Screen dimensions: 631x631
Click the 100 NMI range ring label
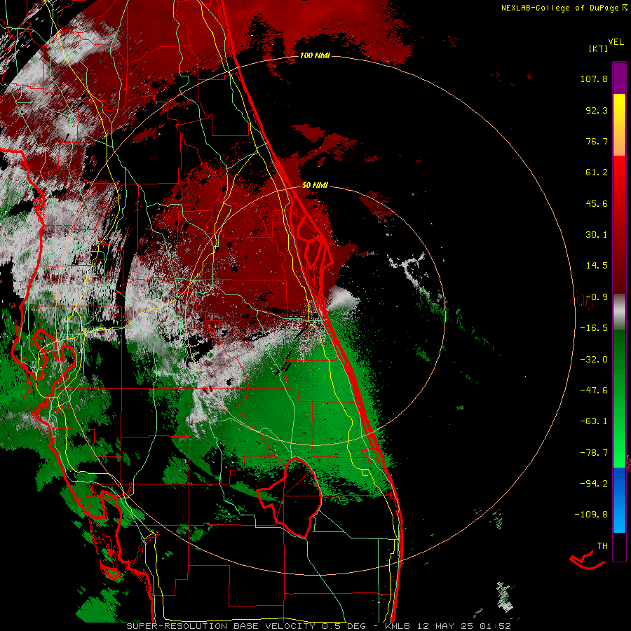pyautogui.click(x=315, y=55)
